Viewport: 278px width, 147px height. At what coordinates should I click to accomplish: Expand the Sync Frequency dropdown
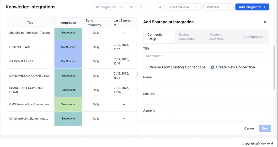pos(184,7)
